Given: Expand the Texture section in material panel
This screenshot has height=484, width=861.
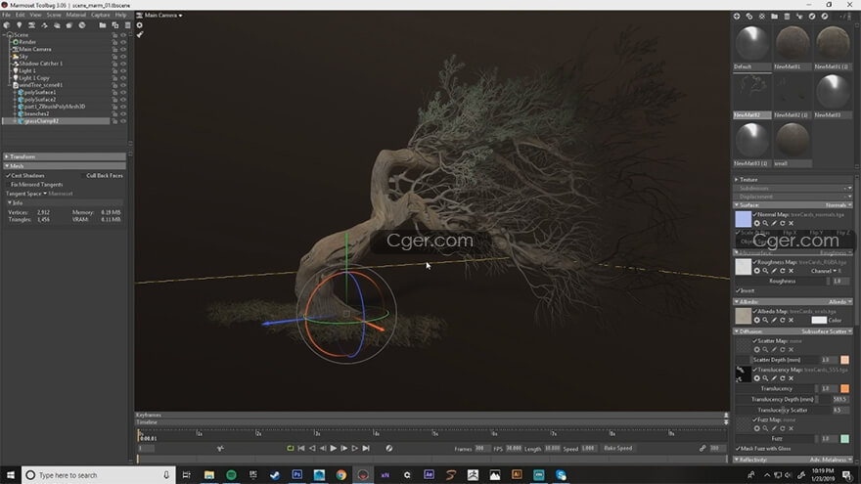Looking at the screenshot, I should [x=793, y=180].
